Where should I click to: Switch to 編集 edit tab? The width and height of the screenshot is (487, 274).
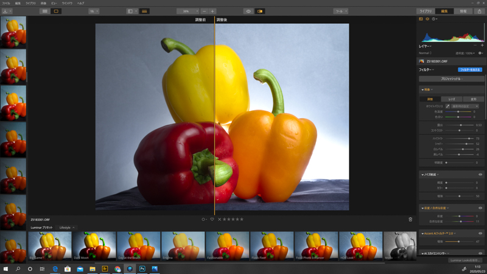444,11
